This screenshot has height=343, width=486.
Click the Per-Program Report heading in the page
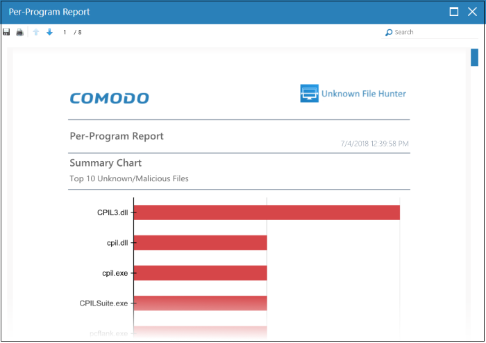coord(117,136)
